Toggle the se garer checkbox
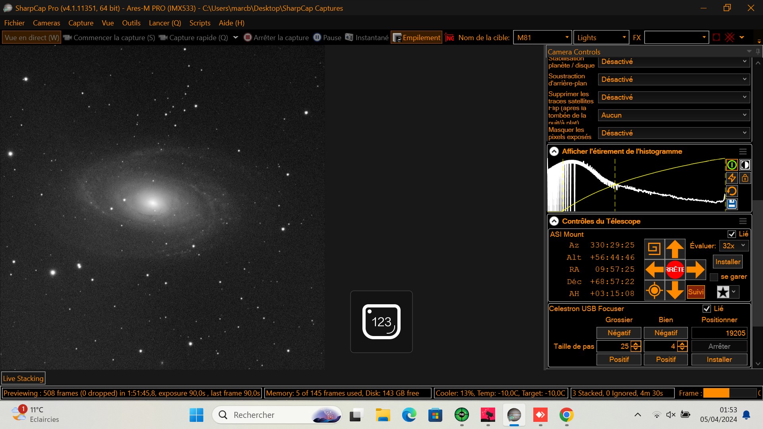The width and height of the screenshot is (763, 429). click(714, 277)
